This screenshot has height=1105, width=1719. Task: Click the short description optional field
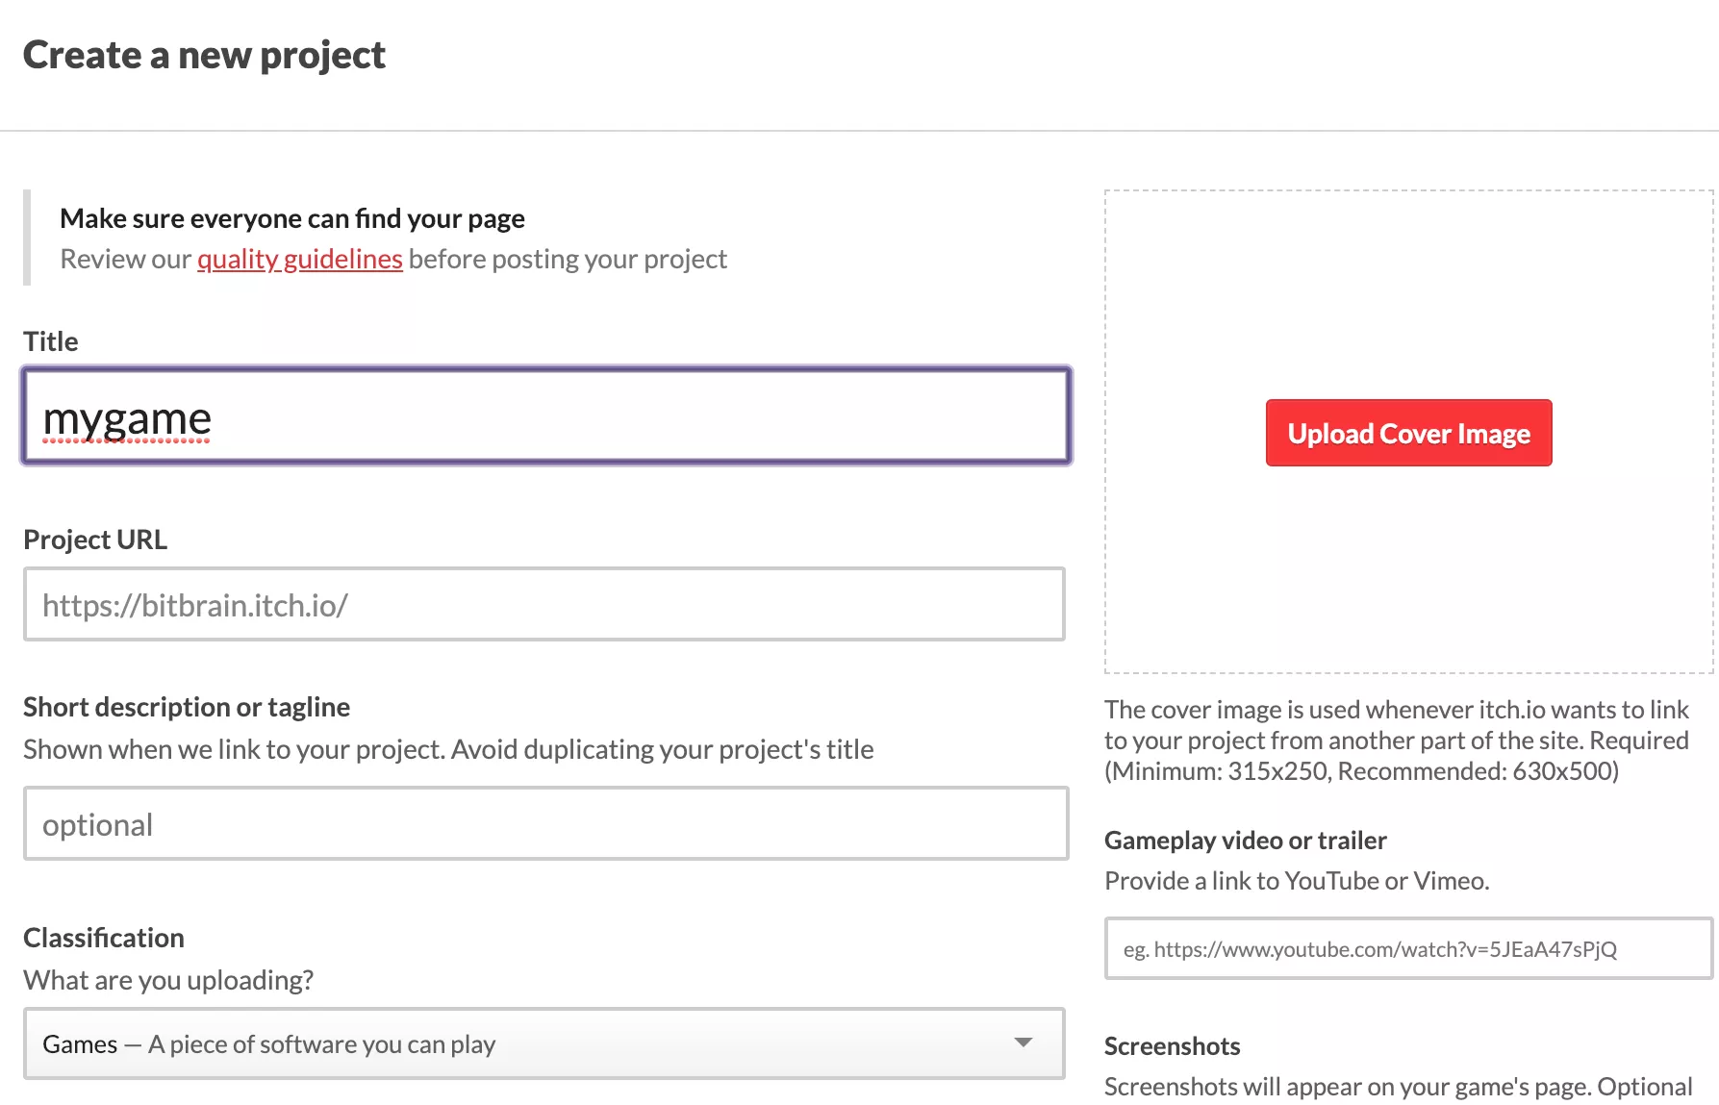tap(545, 823)
